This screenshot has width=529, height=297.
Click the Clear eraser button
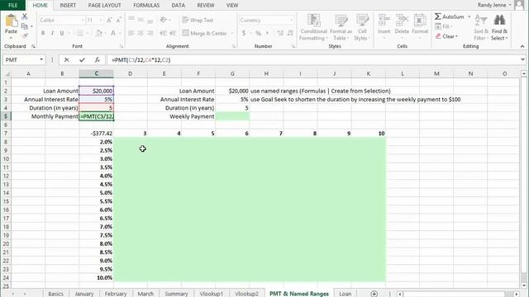pos(446,36)
